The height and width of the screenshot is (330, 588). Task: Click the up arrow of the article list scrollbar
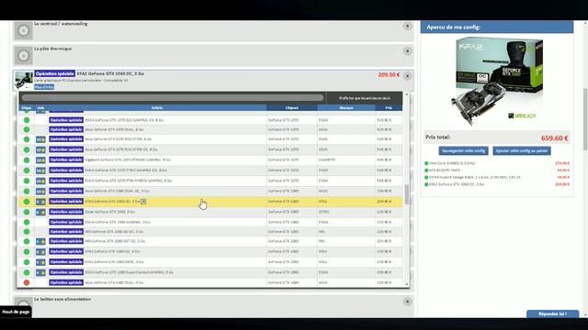click(406, 95)
